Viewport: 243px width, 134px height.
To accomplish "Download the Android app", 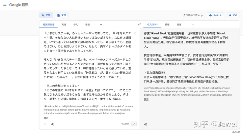I will click(x=216, y=15).
